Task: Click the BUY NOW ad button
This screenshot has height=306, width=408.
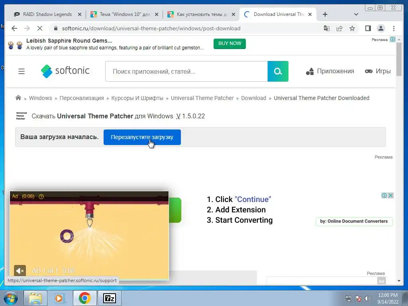Action: 229,43
